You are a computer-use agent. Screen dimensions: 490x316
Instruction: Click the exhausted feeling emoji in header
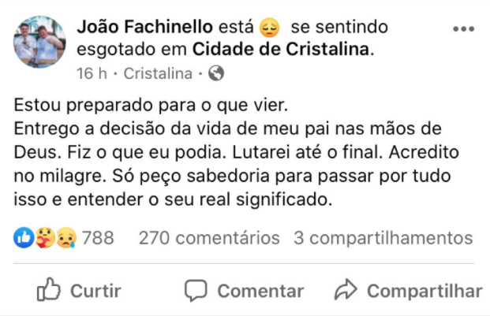coord(271,28)
